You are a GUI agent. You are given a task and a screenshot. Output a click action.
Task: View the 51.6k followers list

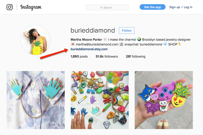click(107, 56)
